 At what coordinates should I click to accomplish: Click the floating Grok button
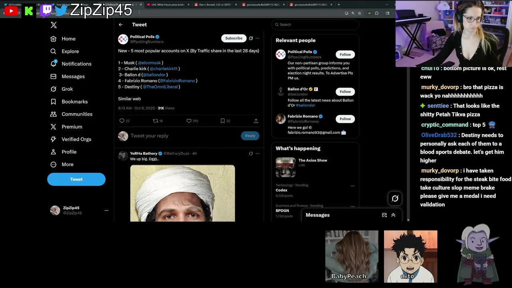point(395,198)
